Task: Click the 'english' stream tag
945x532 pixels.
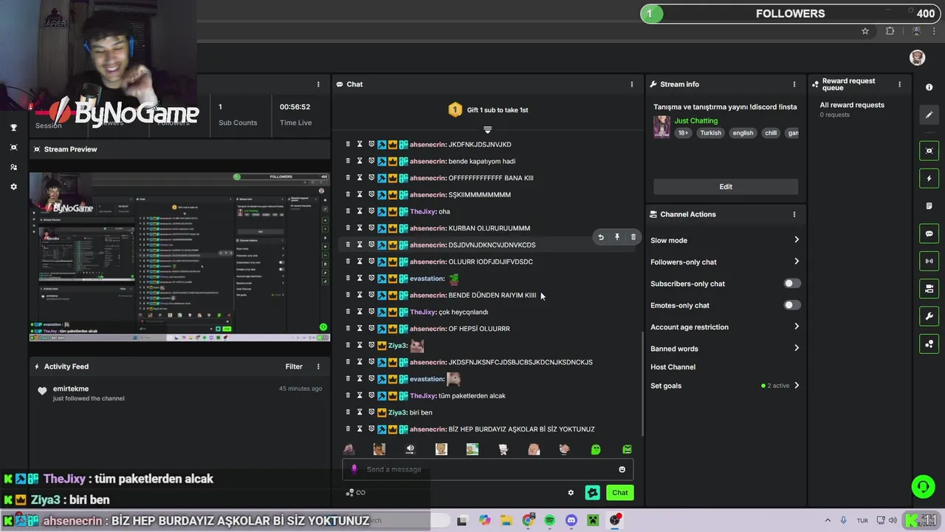Action: (743, 133)
